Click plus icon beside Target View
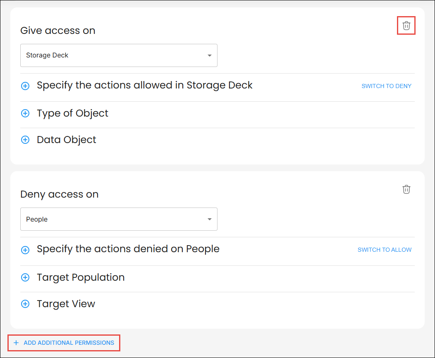 (x=25, y=304)
